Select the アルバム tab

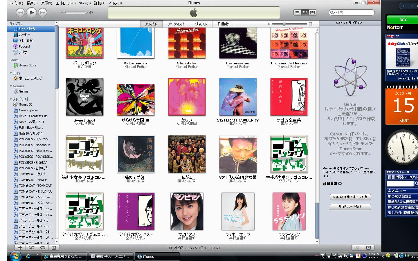click(x=151, y=24)
